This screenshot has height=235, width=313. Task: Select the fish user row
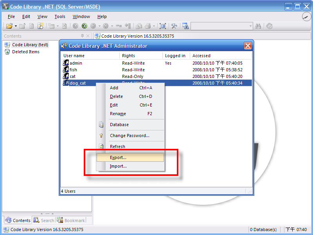click(157, 70)
